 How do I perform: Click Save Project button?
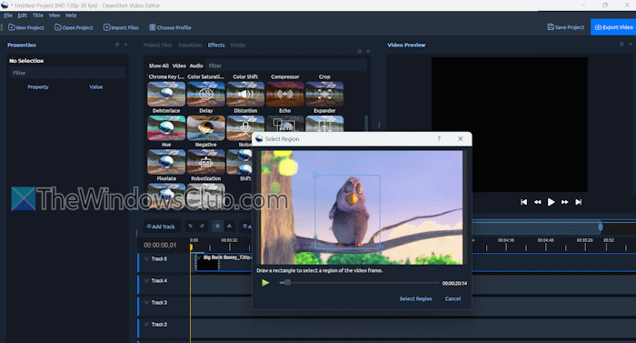point(566,27)
